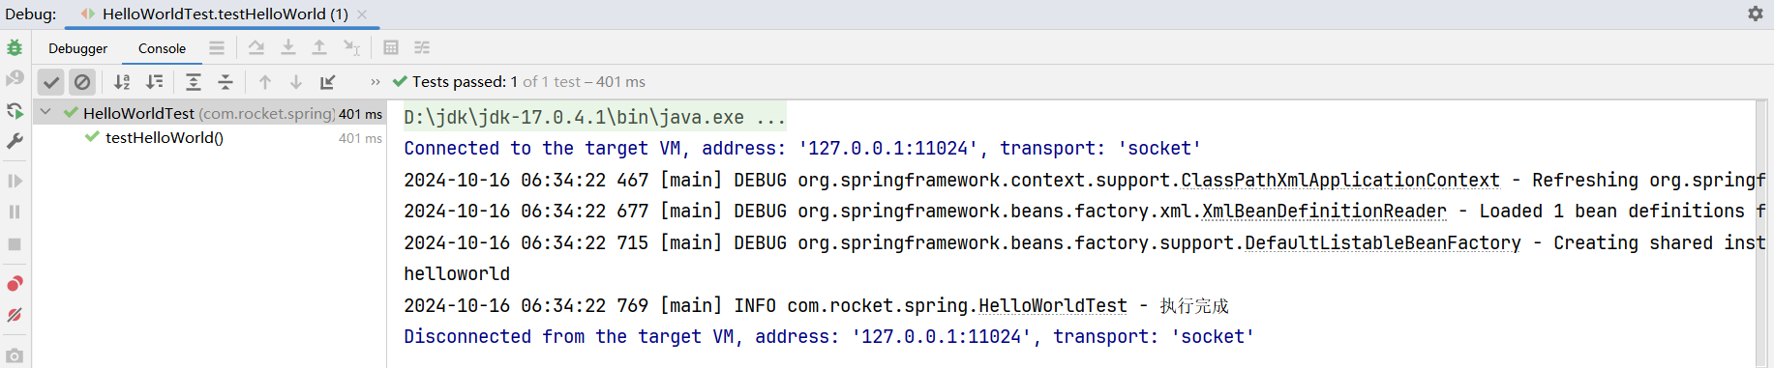Click the camera thread dump icon
The height and width of the screenshot is (368, 1774).
tap(15, 355)
